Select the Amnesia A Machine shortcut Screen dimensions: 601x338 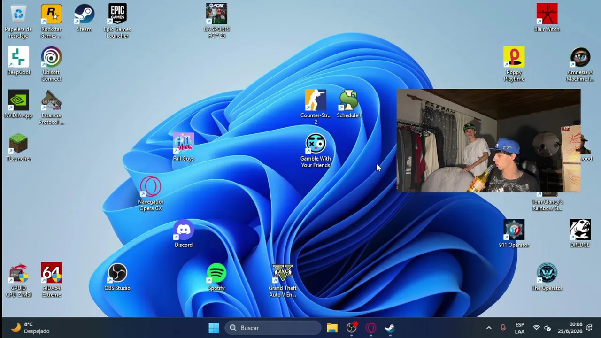pos(580,65)
